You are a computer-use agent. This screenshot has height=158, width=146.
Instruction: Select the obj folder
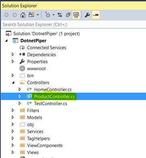[x=31, y=124]
